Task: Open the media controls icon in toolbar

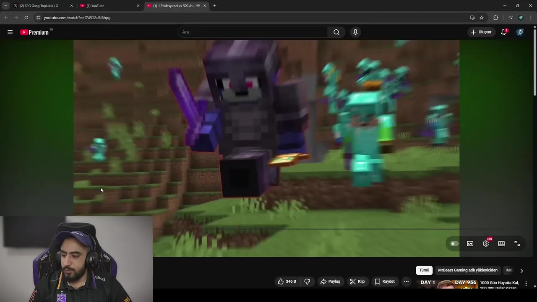Action: click(x=511, y=18)
